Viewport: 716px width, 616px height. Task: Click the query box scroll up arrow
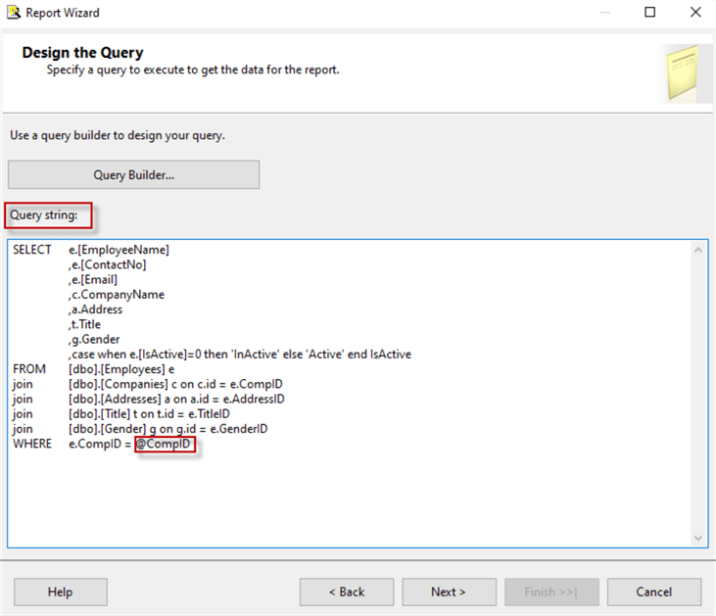698,251
